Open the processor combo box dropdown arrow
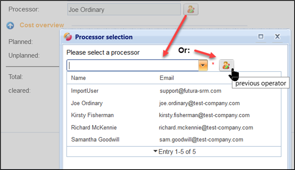The height and width of the screenshot is (170, 295). 203,66
